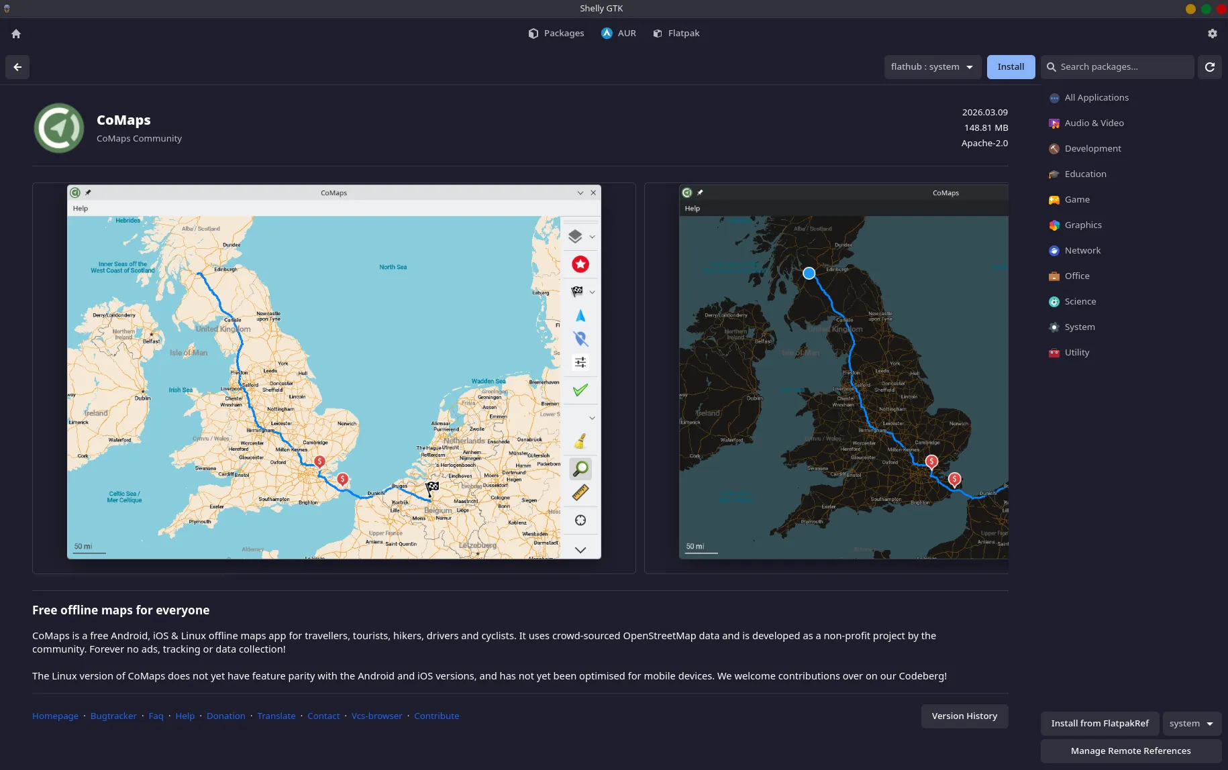Open the dark-theme CoMaps screenshot
The width and height of the screenshot is (1228, 770).
tap(827, 378)
